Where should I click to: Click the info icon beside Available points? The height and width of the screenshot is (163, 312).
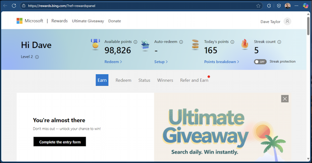(135, 42)
